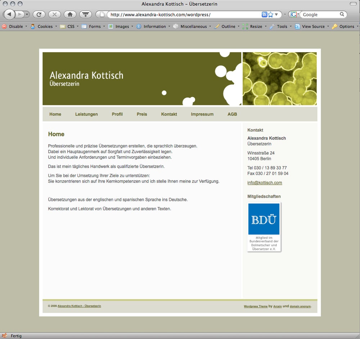Viewport: 360px width, 339px height.
Task: Click the Stop loading X button
Action: [54, 14]
